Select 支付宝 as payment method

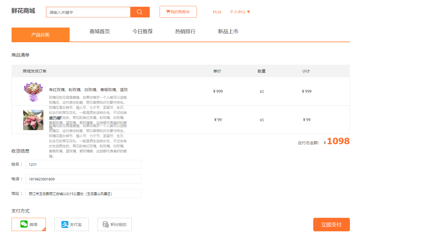[x=72, y=224]
